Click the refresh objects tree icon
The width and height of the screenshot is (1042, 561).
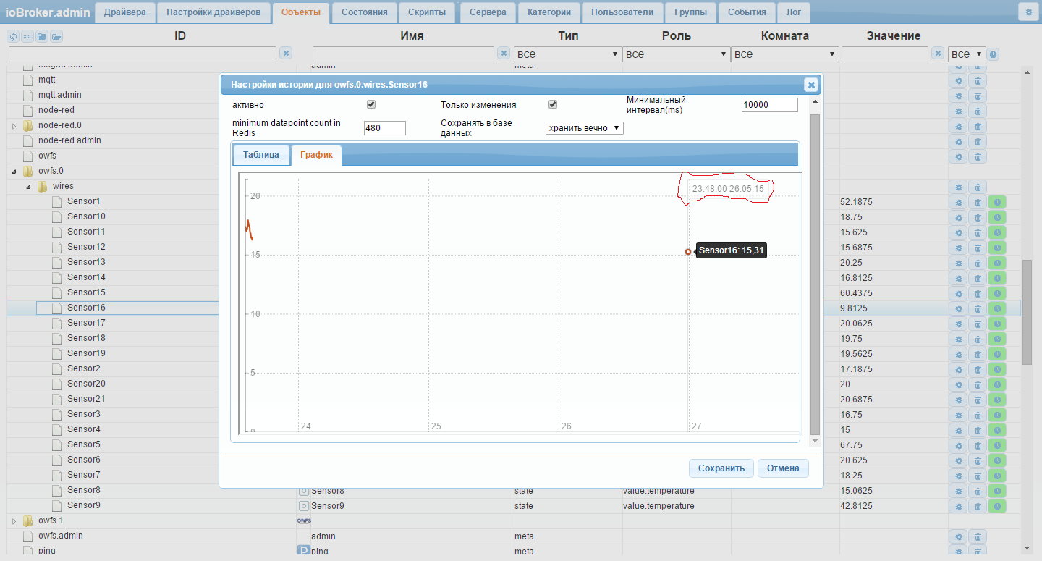click(12, 36)
